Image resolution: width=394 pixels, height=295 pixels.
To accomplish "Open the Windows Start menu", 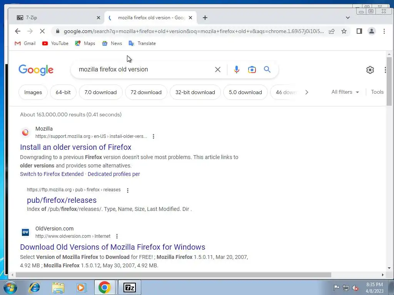I will click(10, 287).
